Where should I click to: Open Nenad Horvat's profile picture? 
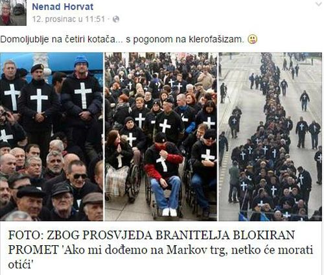(x=13, y=13)
